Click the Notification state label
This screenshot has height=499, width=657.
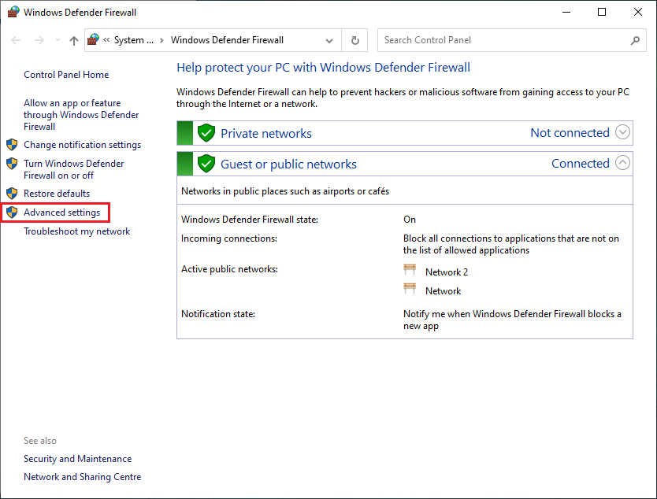tap(218, 314)
